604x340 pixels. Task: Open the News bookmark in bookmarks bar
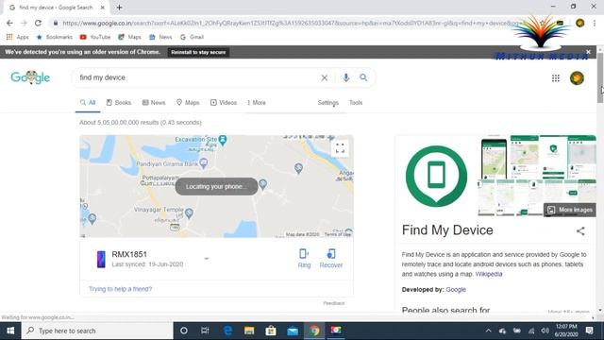coord(160,37)
